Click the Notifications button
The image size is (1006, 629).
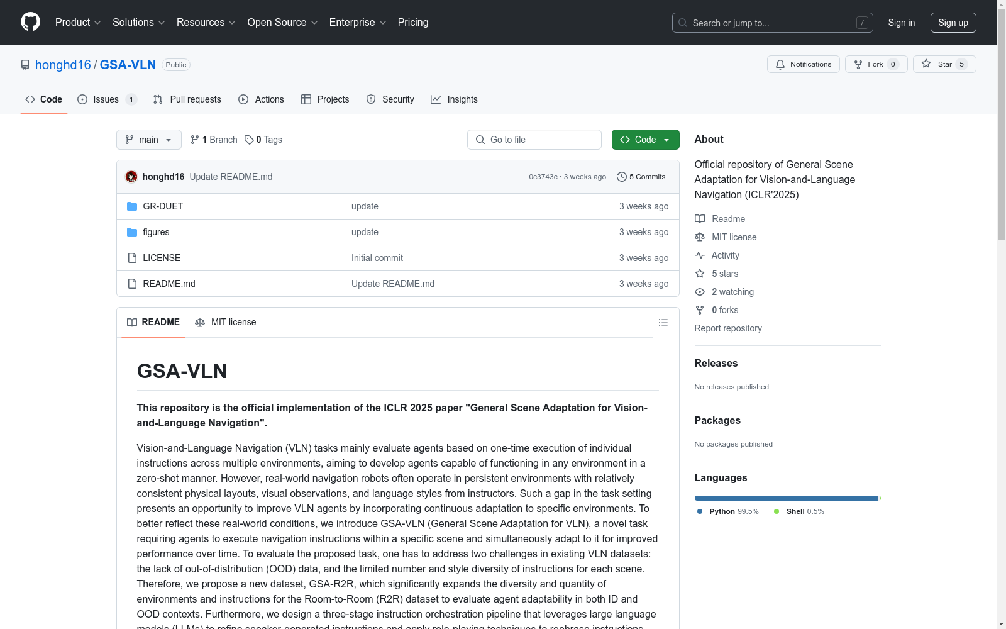point(804,64)
